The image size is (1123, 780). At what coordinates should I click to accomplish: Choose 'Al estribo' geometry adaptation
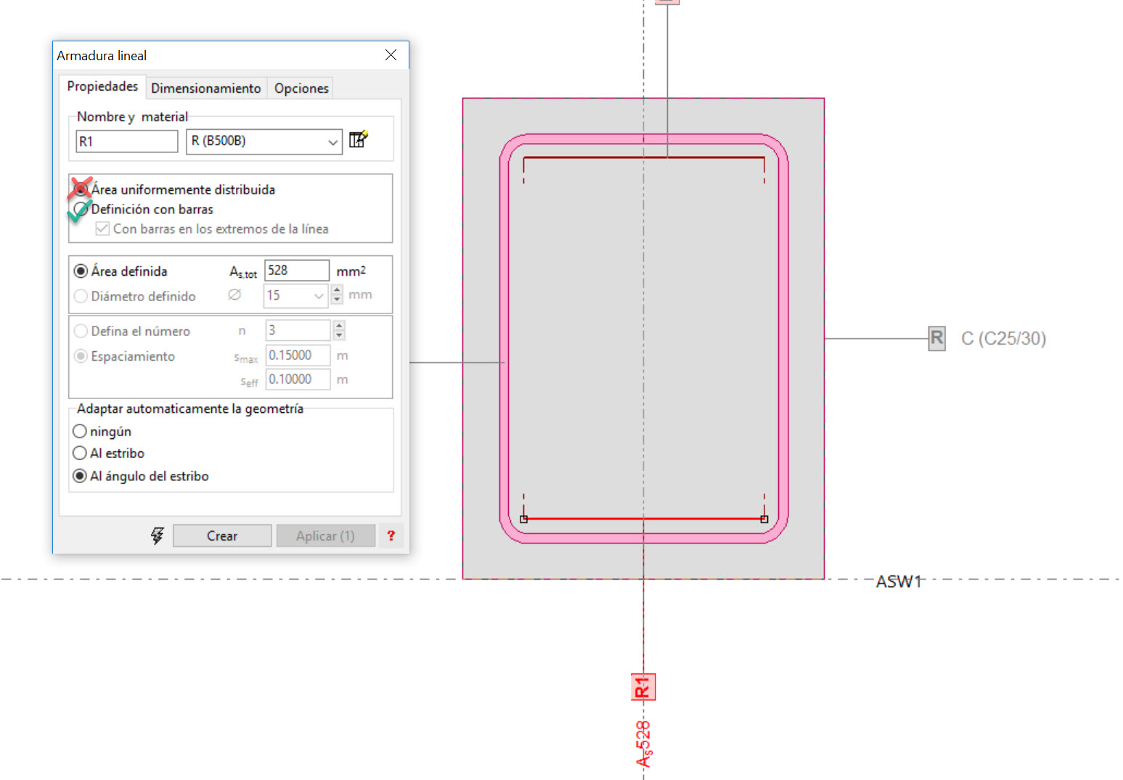80,453
